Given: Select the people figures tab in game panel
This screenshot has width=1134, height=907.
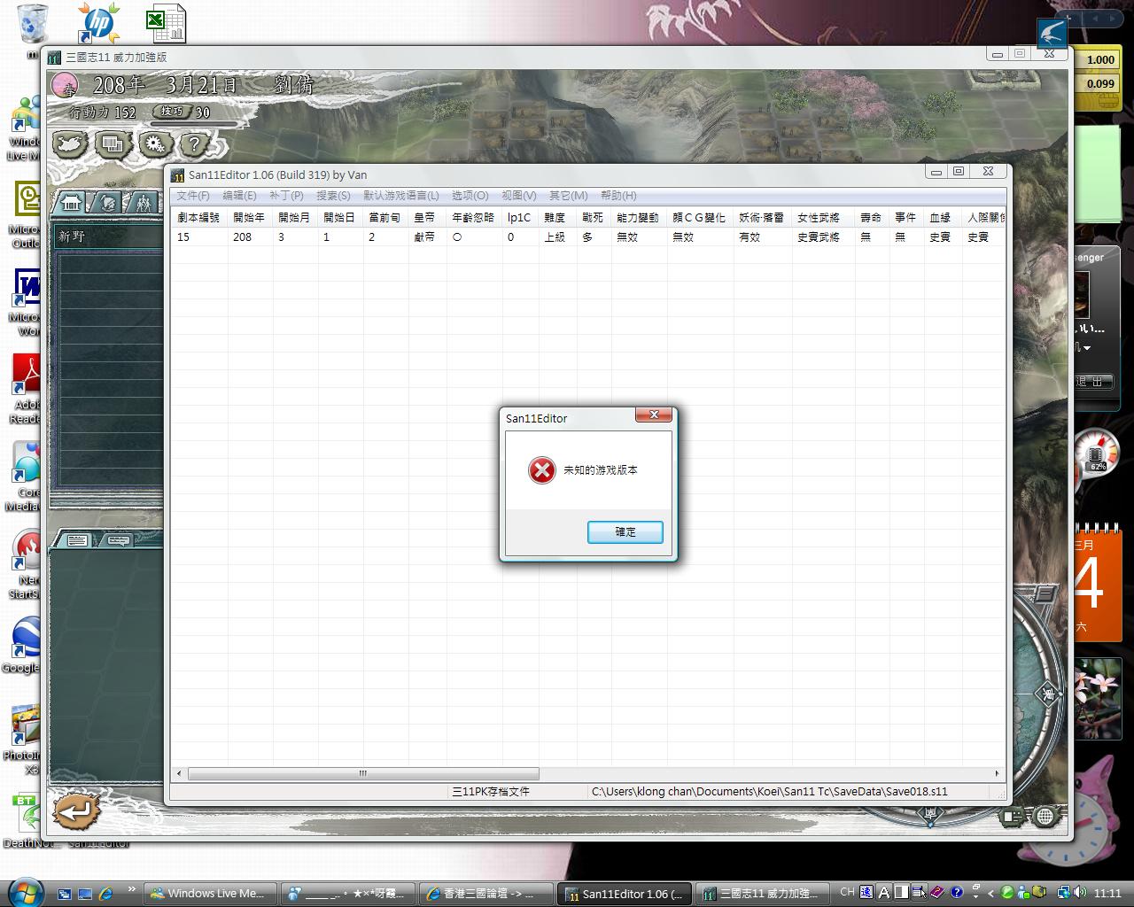Looking at the screenshot, I should tap(143, 204).
